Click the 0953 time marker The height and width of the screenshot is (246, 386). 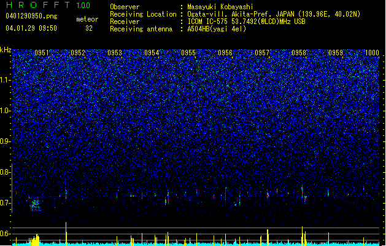tap(115, 53)
